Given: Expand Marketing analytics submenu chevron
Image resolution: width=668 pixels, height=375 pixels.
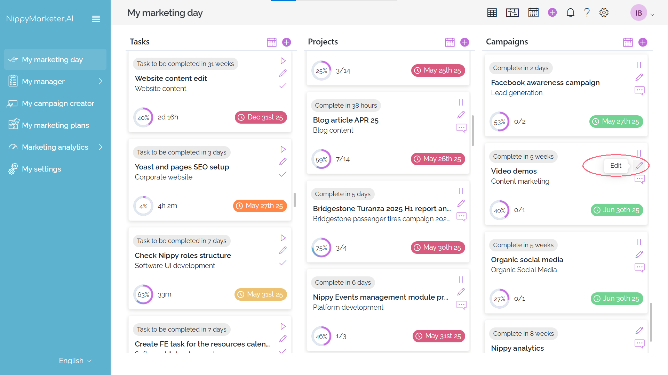Looking at the screenshot, I should pyautogui.click(x=101, y=147).
